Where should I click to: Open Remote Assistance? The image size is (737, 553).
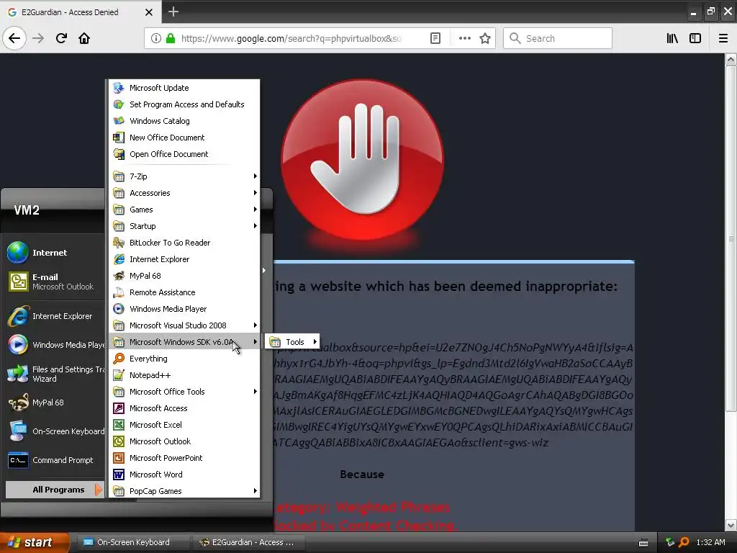(x=184, y=292)
